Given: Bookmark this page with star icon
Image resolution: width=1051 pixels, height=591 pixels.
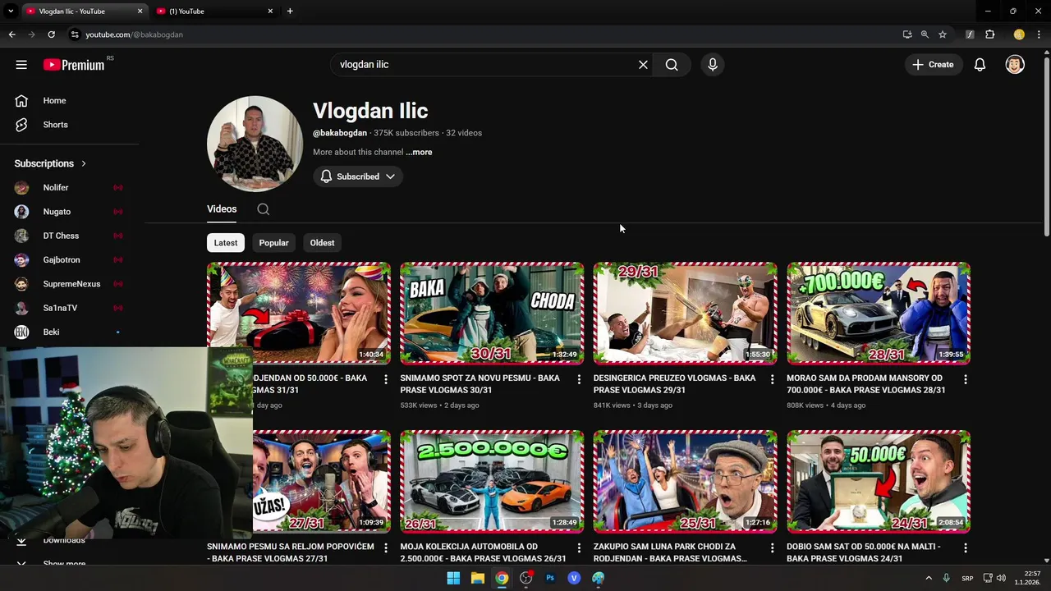Looking at the screenshot, I should (943, 34).
